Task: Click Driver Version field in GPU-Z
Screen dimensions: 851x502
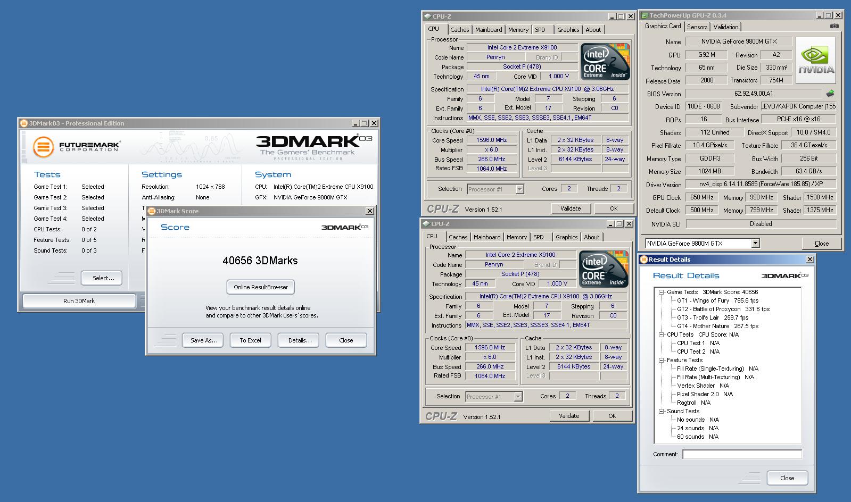Action: [761, 185]
